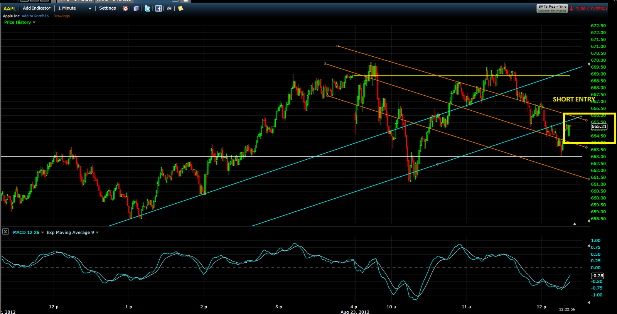Select the lowest orange trendline start handle

[x=327, y=95]
